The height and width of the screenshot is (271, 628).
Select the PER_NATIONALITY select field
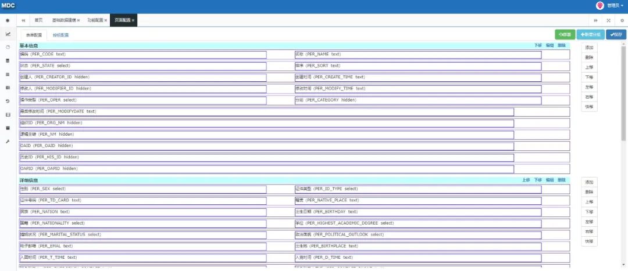[142, 223]
